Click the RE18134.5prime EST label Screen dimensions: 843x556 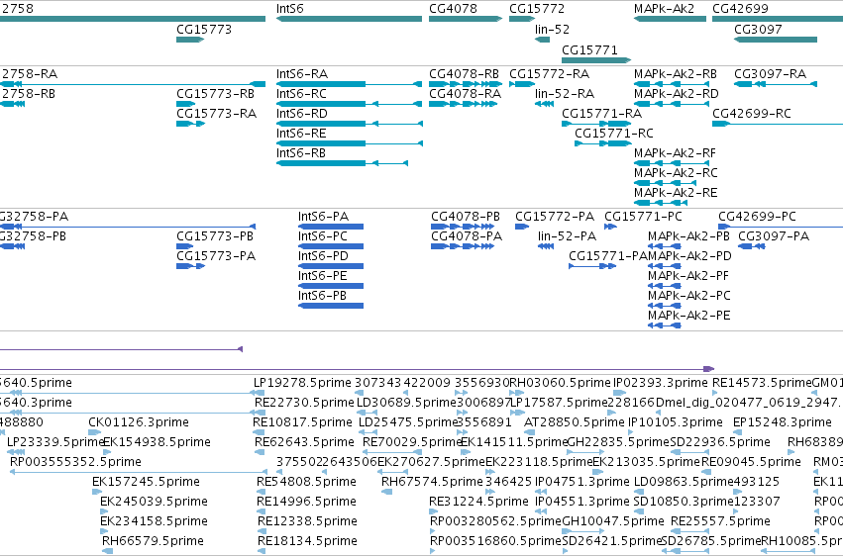307,541
